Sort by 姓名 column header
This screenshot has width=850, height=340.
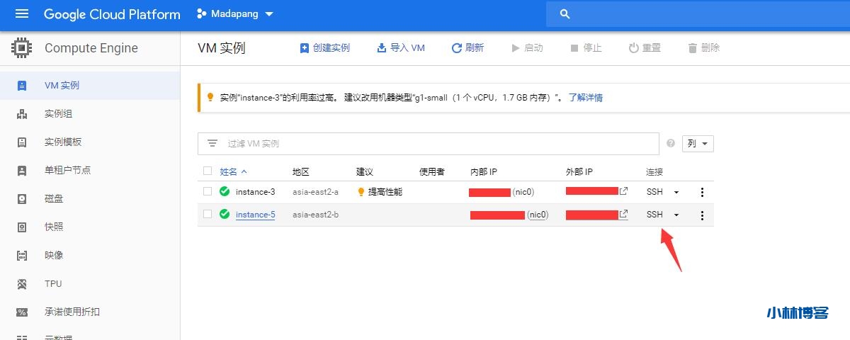coord(233,171)
